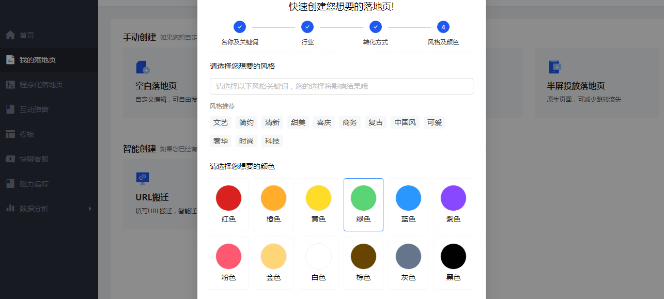Select the 简约 style tag
This screenshot has height=299, width=664.
[x=246, y=122]
